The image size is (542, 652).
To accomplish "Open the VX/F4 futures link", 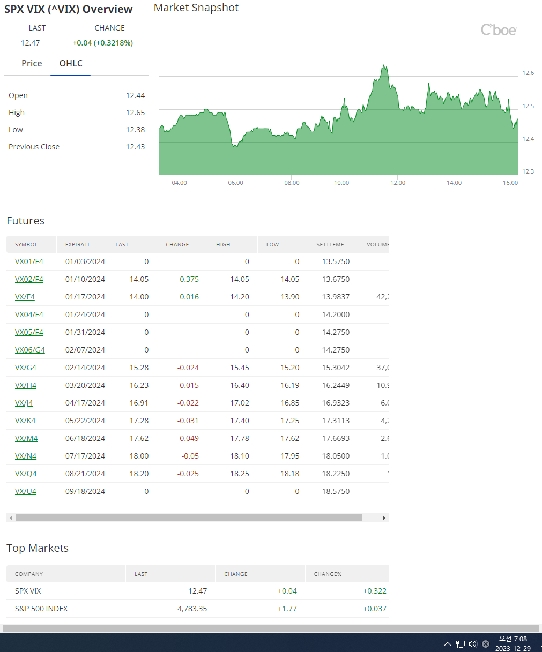I will (x=25, y=297).
